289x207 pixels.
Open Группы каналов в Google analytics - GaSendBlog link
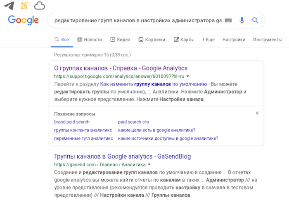click(122, 157)
